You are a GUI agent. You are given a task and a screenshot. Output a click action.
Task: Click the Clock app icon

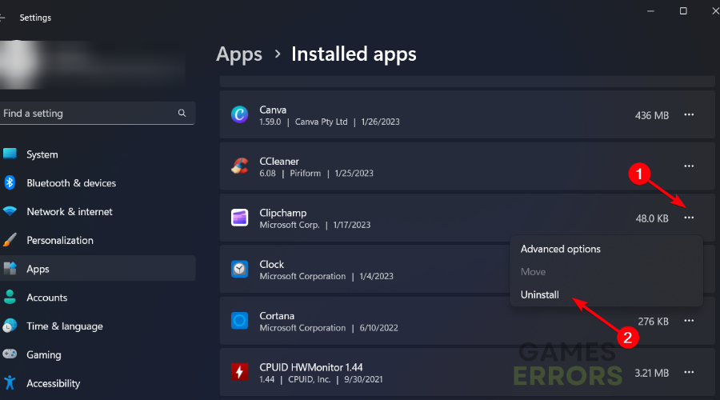click(x=239, y=269)
